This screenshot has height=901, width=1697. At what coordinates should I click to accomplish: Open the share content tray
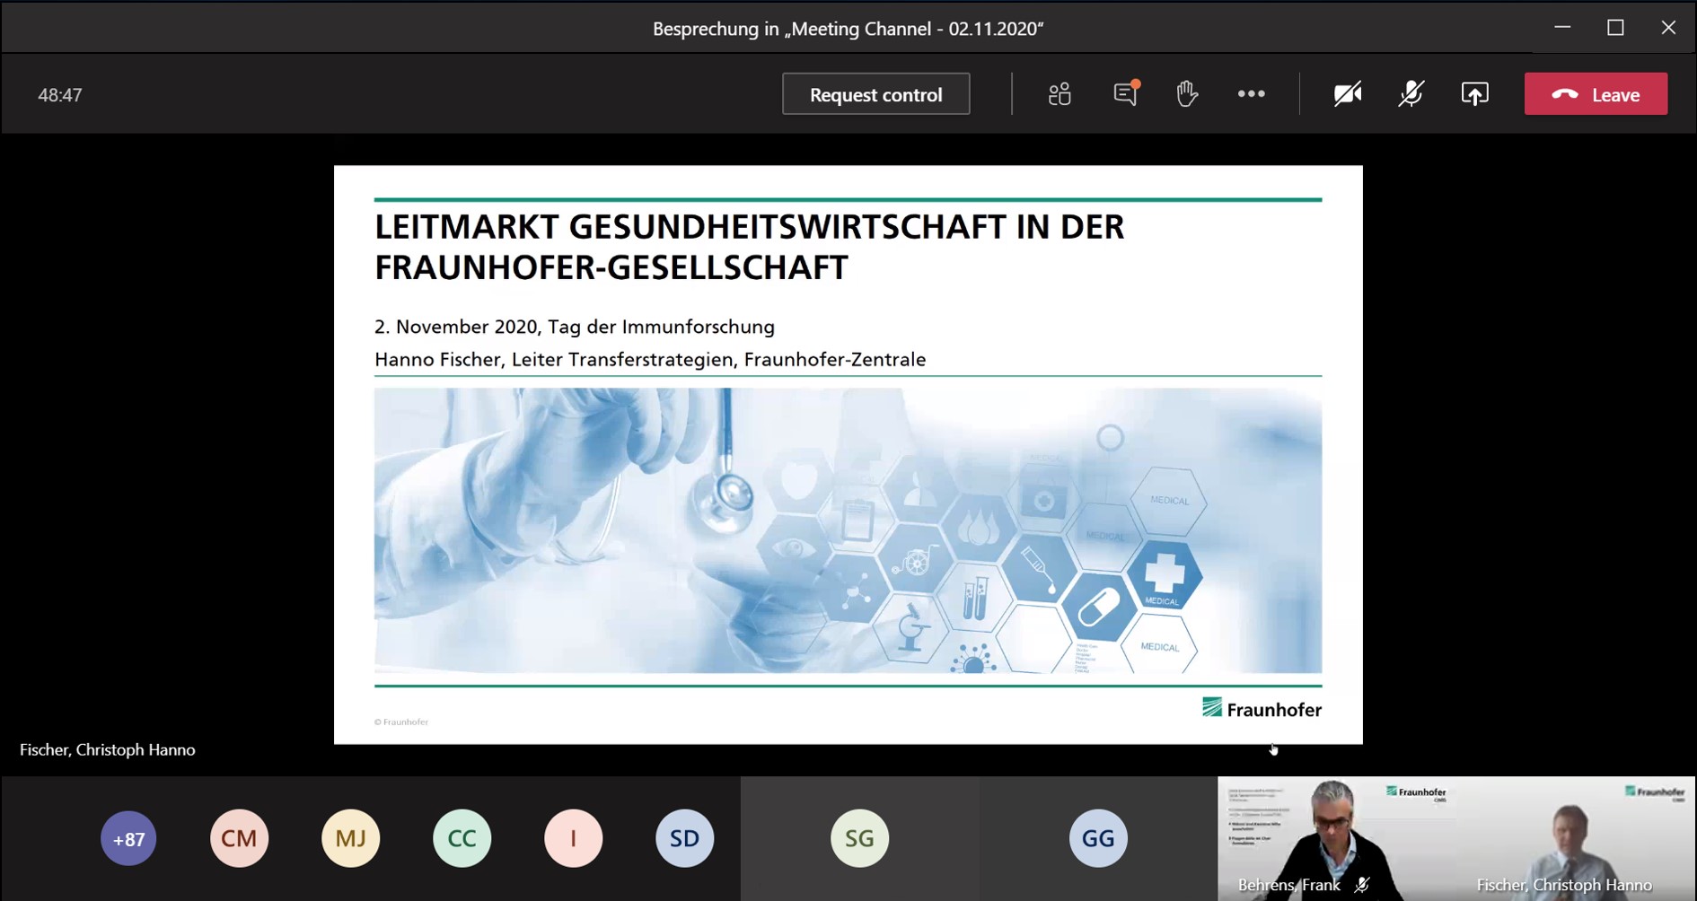[1474, 94]
